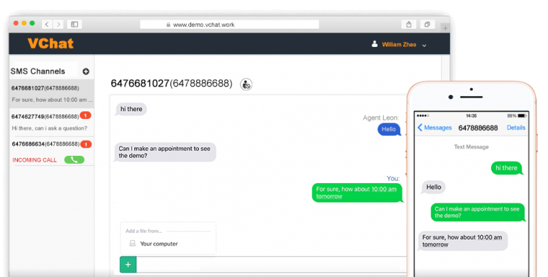This screenshot has height=277, width=548.
Task: Click the message text input field
Action: 271,264
